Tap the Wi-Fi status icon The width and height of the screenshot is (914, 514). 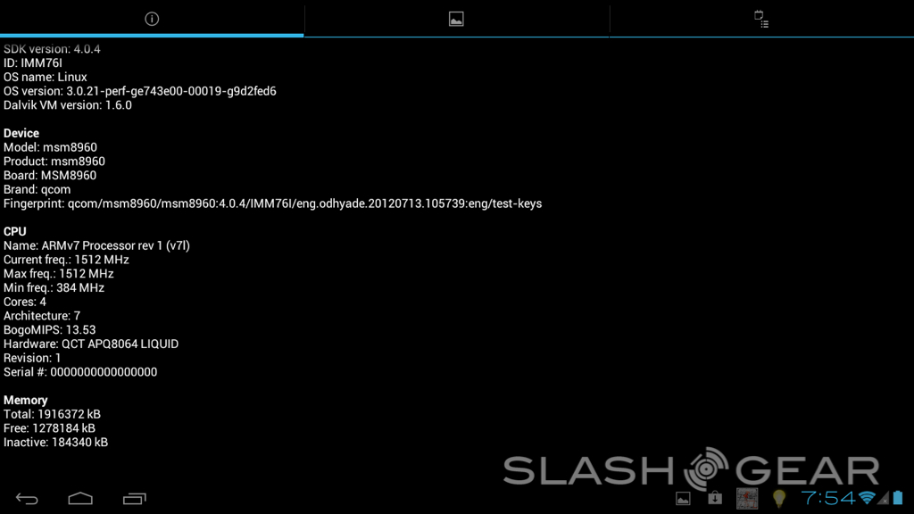click(867, 498)
